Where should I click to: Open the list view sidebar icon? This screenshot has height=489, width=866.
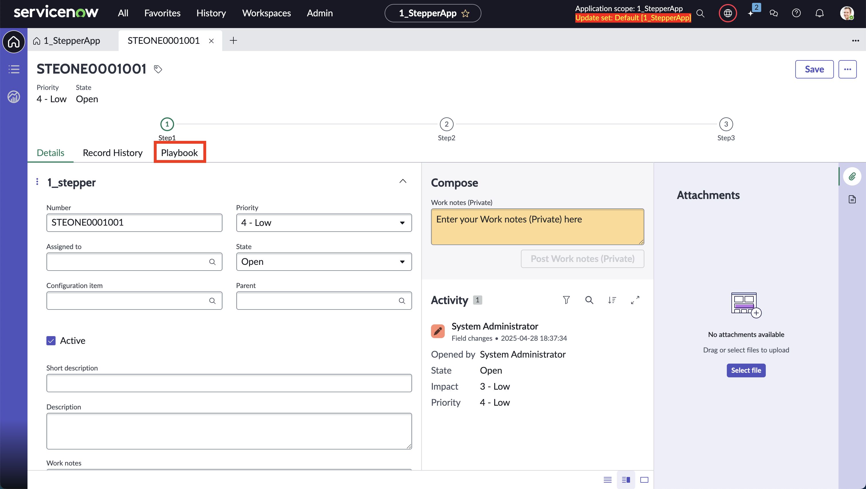tap(14, 69)
